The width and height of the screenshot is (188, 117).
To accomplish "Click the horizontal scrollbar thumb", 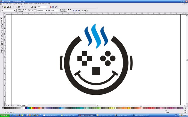I will click(141, 106).
